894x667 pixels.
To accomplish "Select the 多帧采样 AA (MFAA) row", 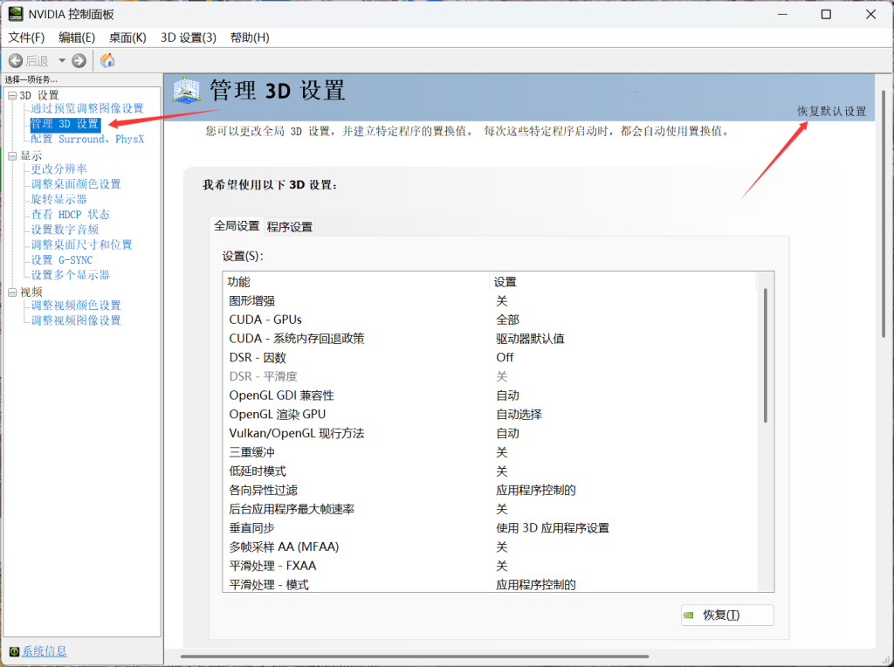I will 491,547.
